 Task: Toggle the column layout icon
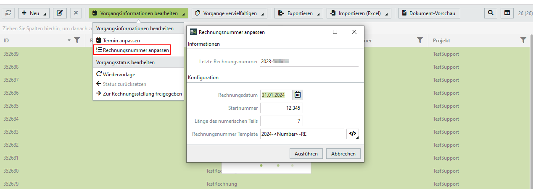(507, 13)
